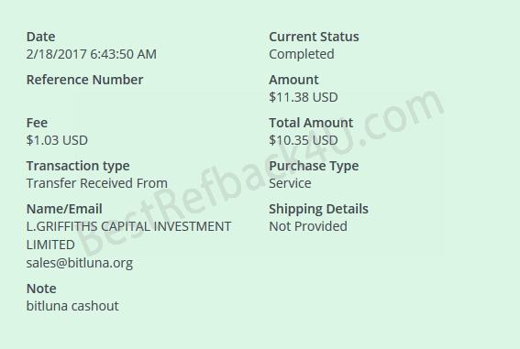Click the Total Amount label
Viewport: 520px width, 349px height.
pos(311,123)
